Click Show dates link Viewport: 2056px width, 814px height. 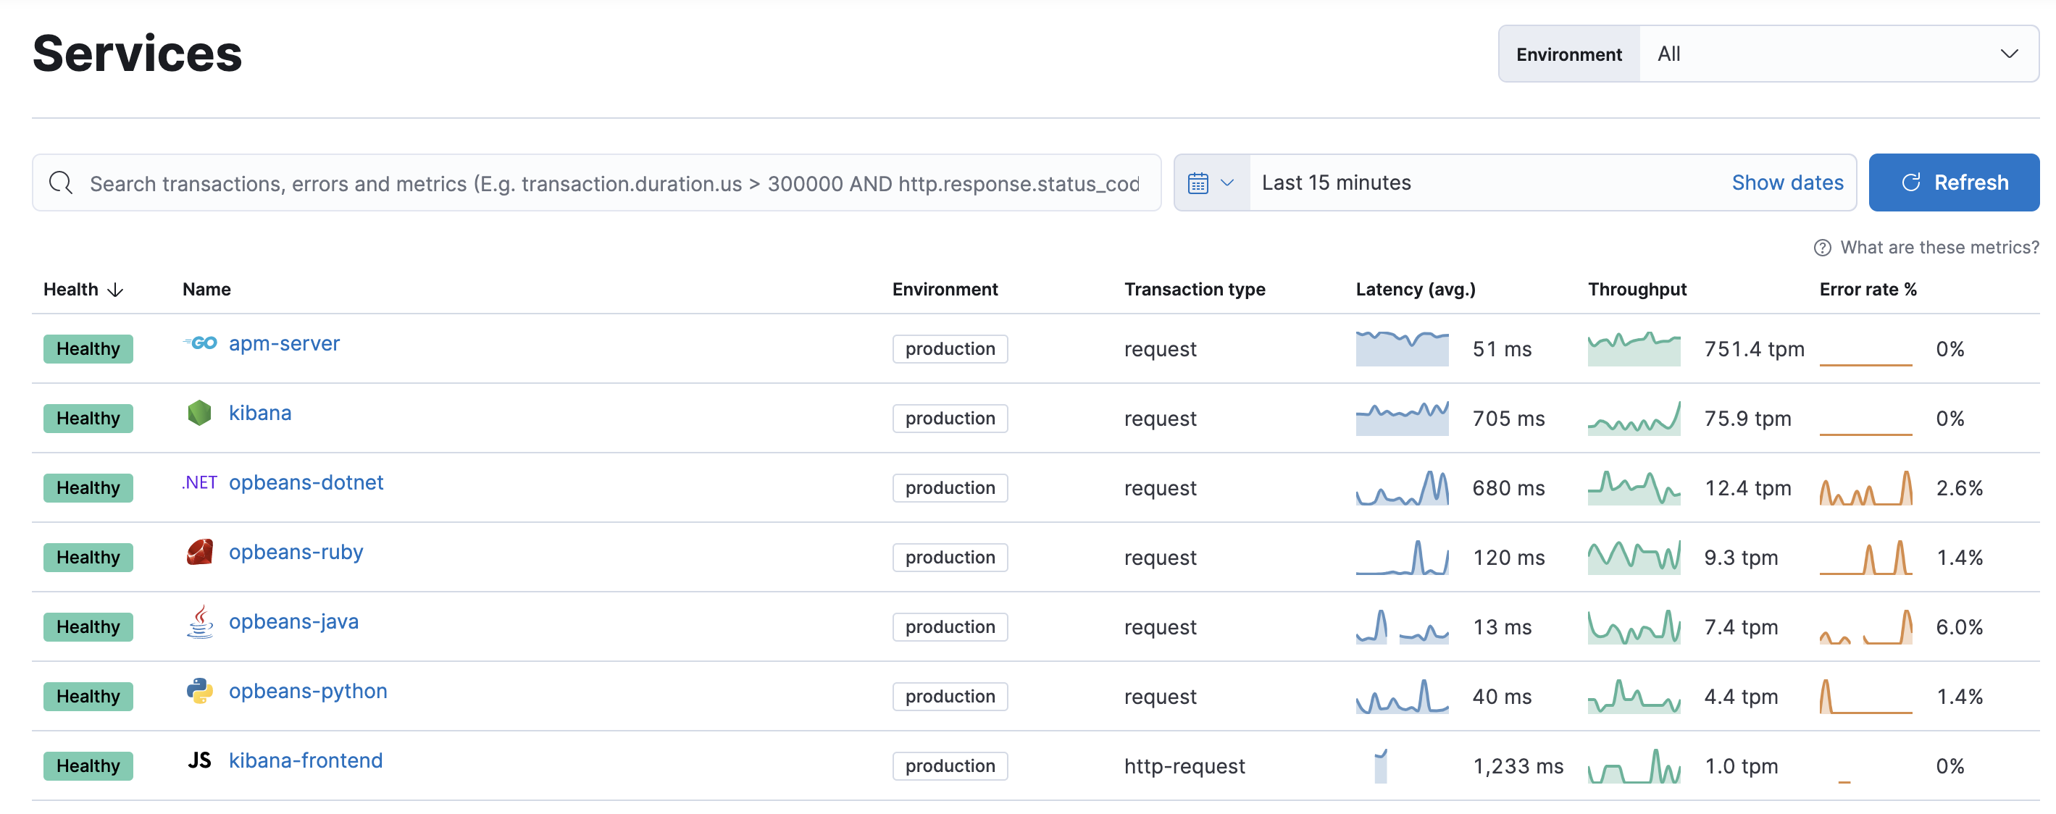[1786, 183]
